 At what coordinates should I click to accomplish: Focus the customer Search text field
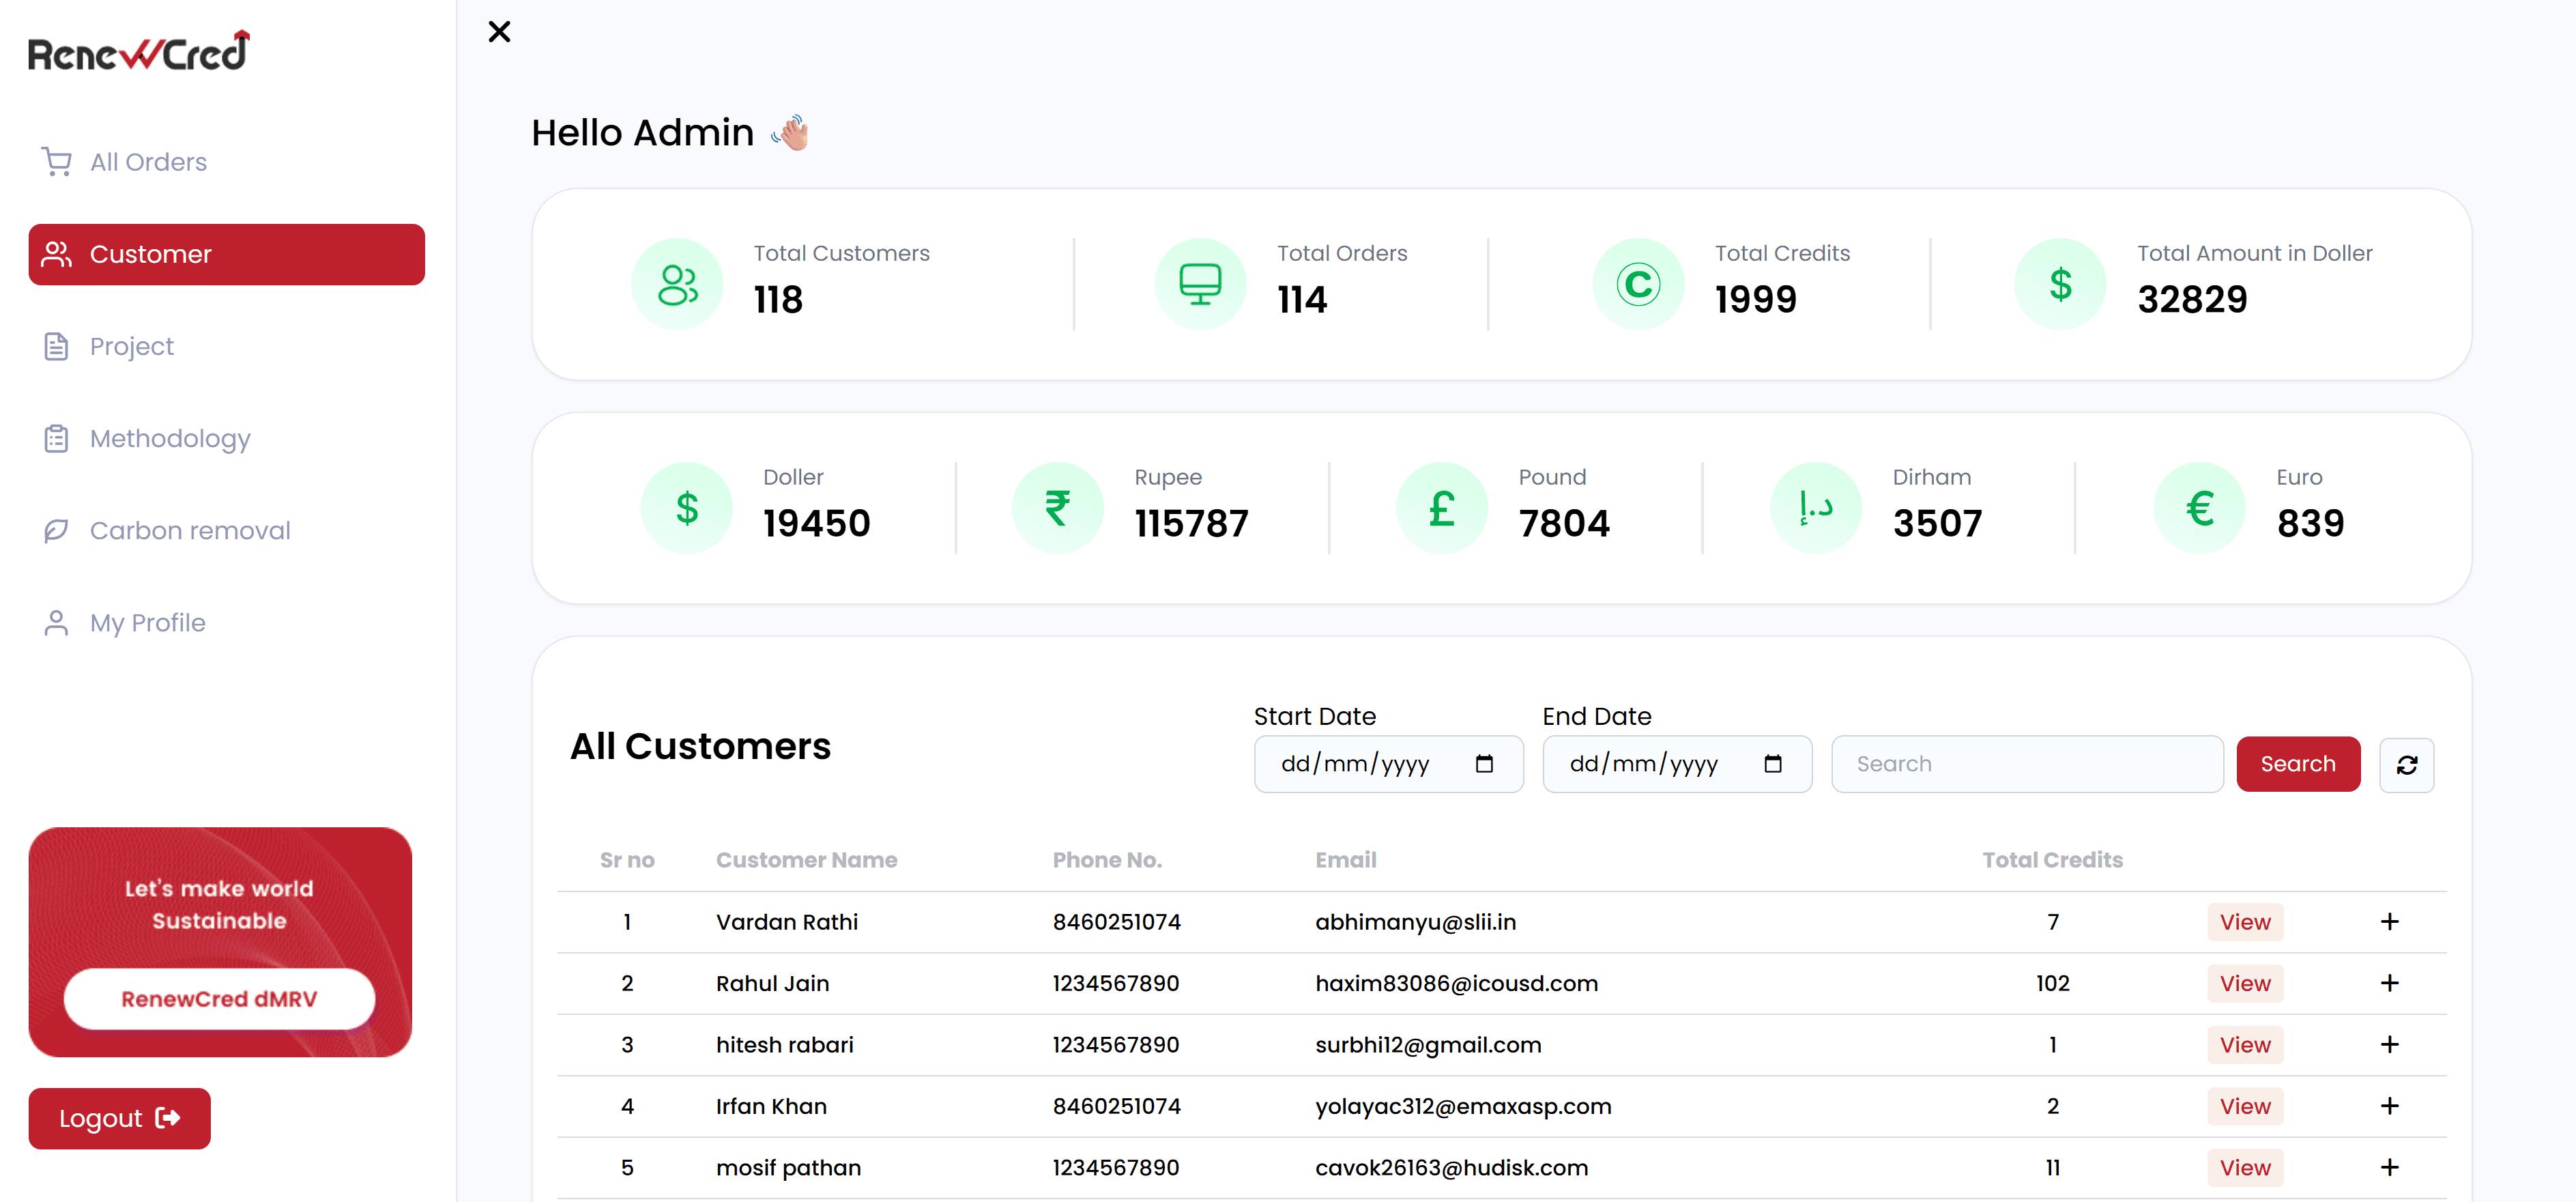pos(2026,764)
